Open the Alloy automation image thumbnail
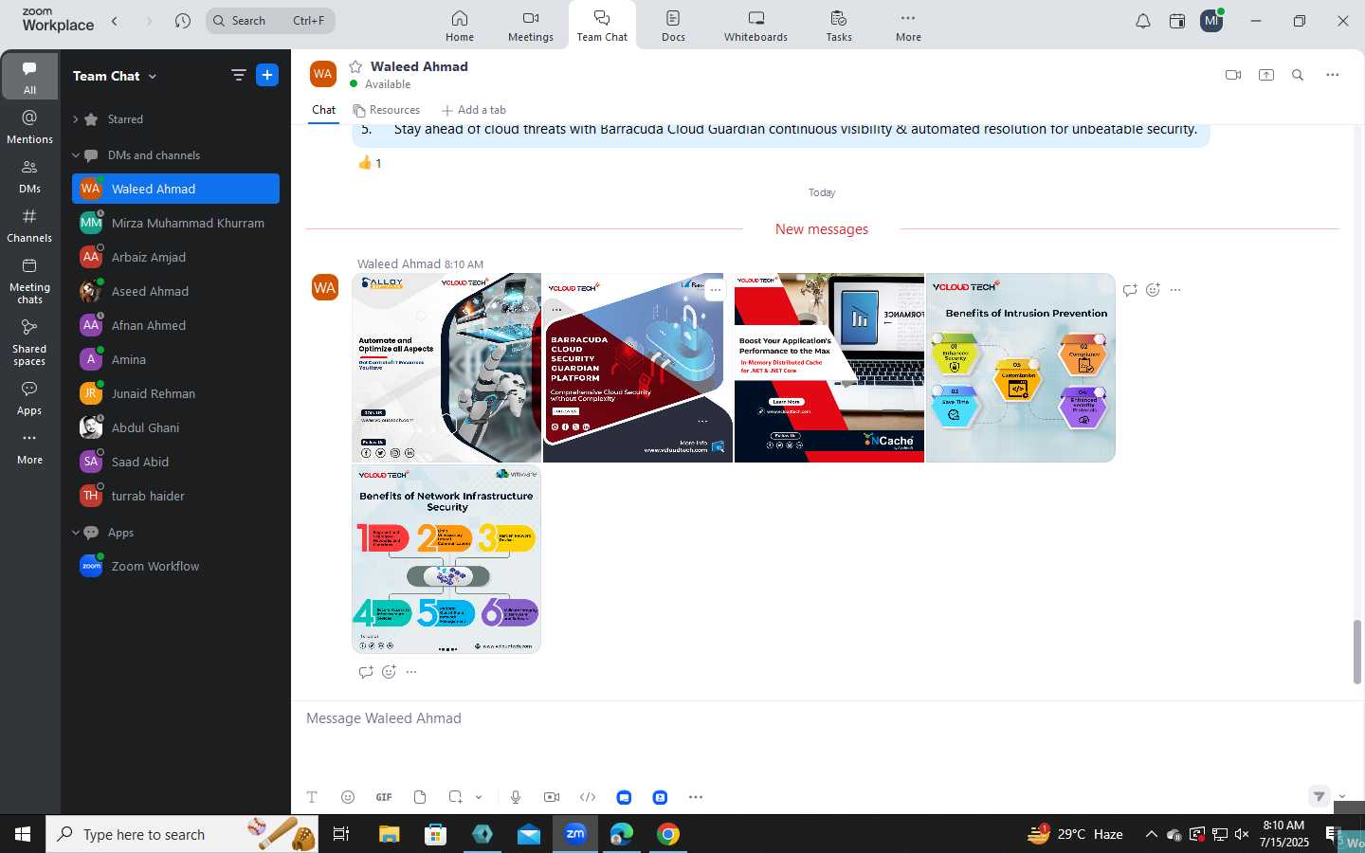Viewport: 1365px width, 853px height. coord(446,368)
